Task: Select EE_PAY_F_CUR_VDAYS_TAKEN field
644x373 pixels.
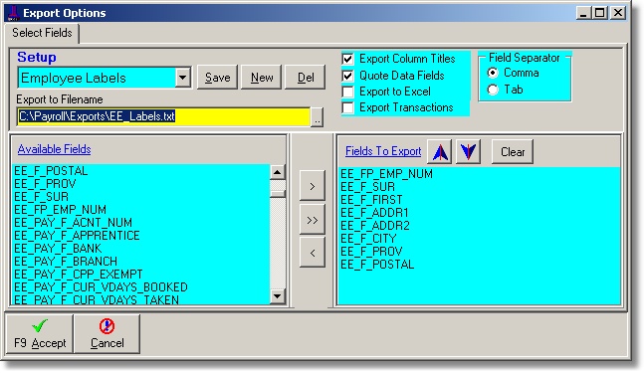Action: coord(141,299)
